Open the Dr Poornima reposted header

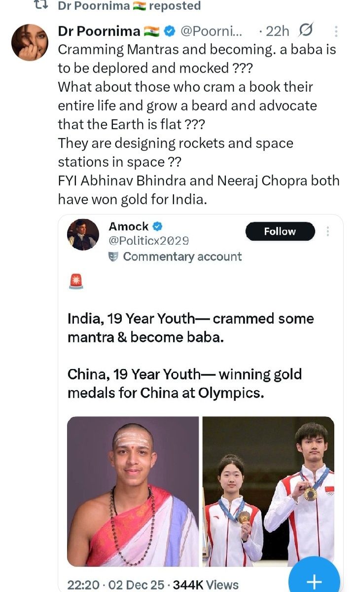point(129,6)
